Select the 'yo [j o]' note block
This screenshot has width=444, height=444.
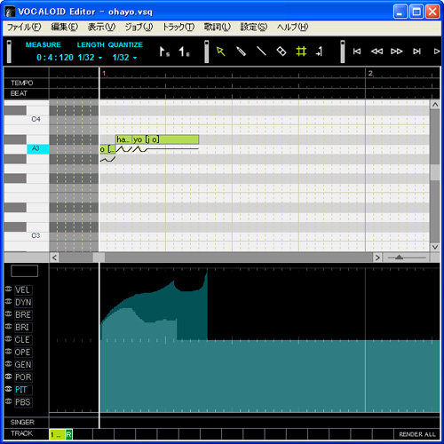165,139
